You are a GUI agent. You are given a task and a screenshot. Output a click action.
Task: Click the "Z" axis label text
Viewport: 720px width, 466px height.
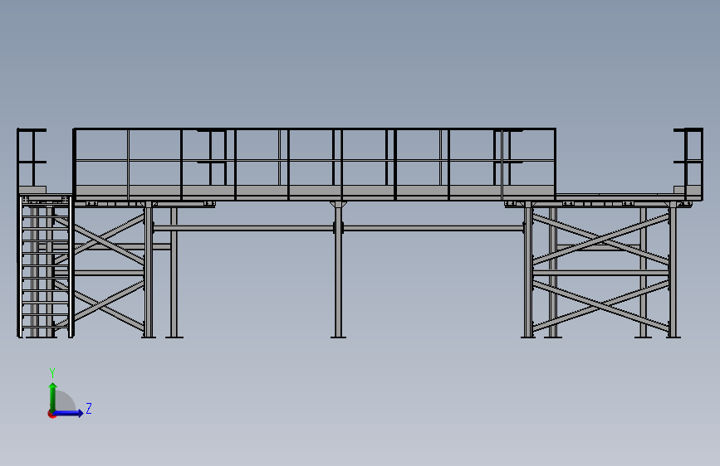tap(89, 408)
